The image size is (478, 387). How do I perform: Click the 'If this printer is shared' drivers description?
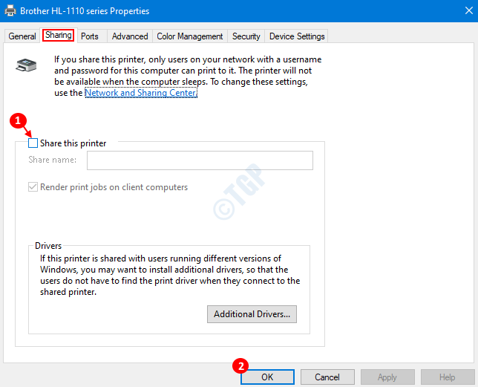pos(170,275)
